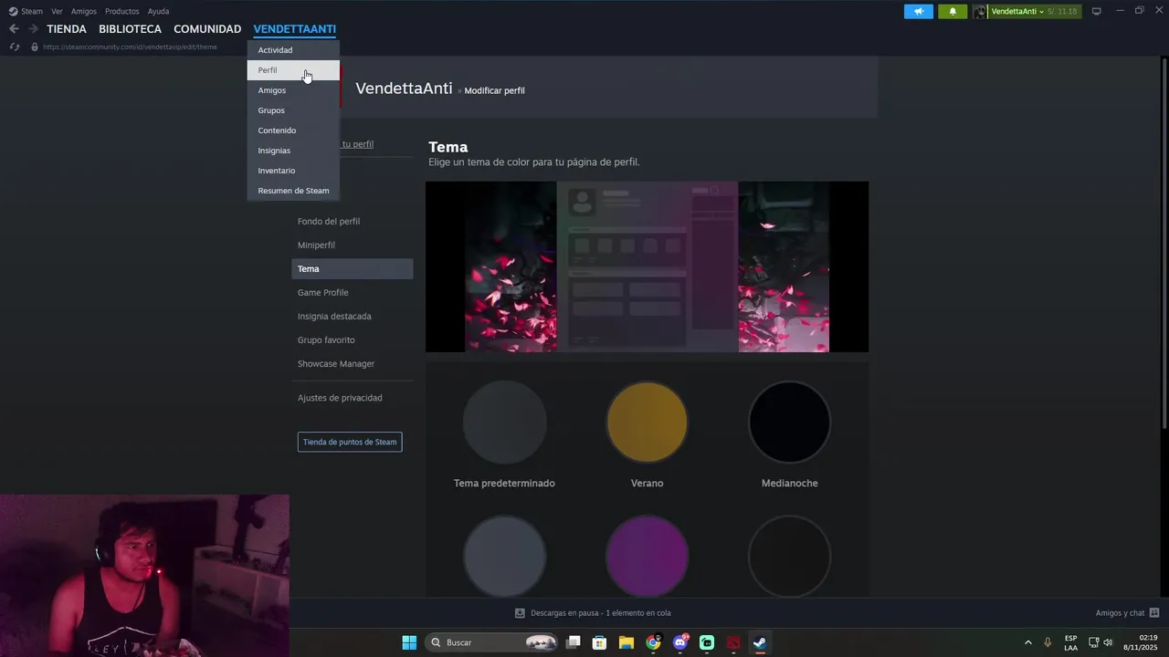Select Actividad in the dropdown menu
The image size is (1169, 657).
(293, 50)
